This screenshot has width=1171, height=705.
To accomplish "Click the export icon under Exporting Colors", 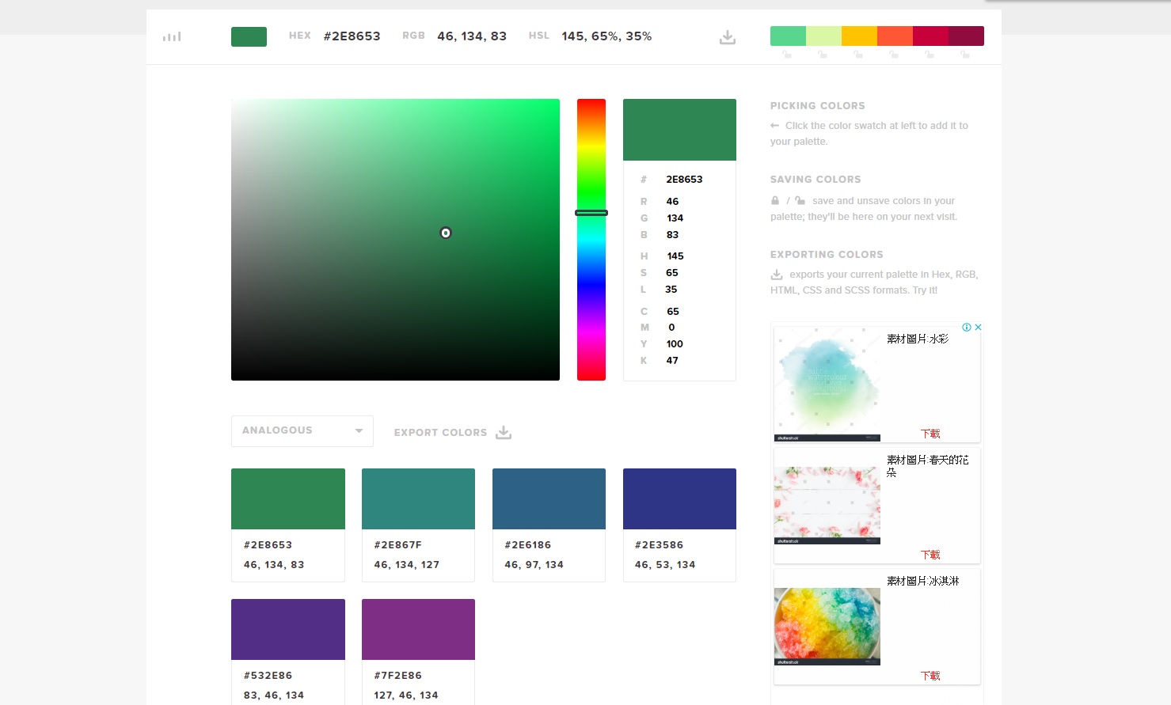I will [777, 275].
